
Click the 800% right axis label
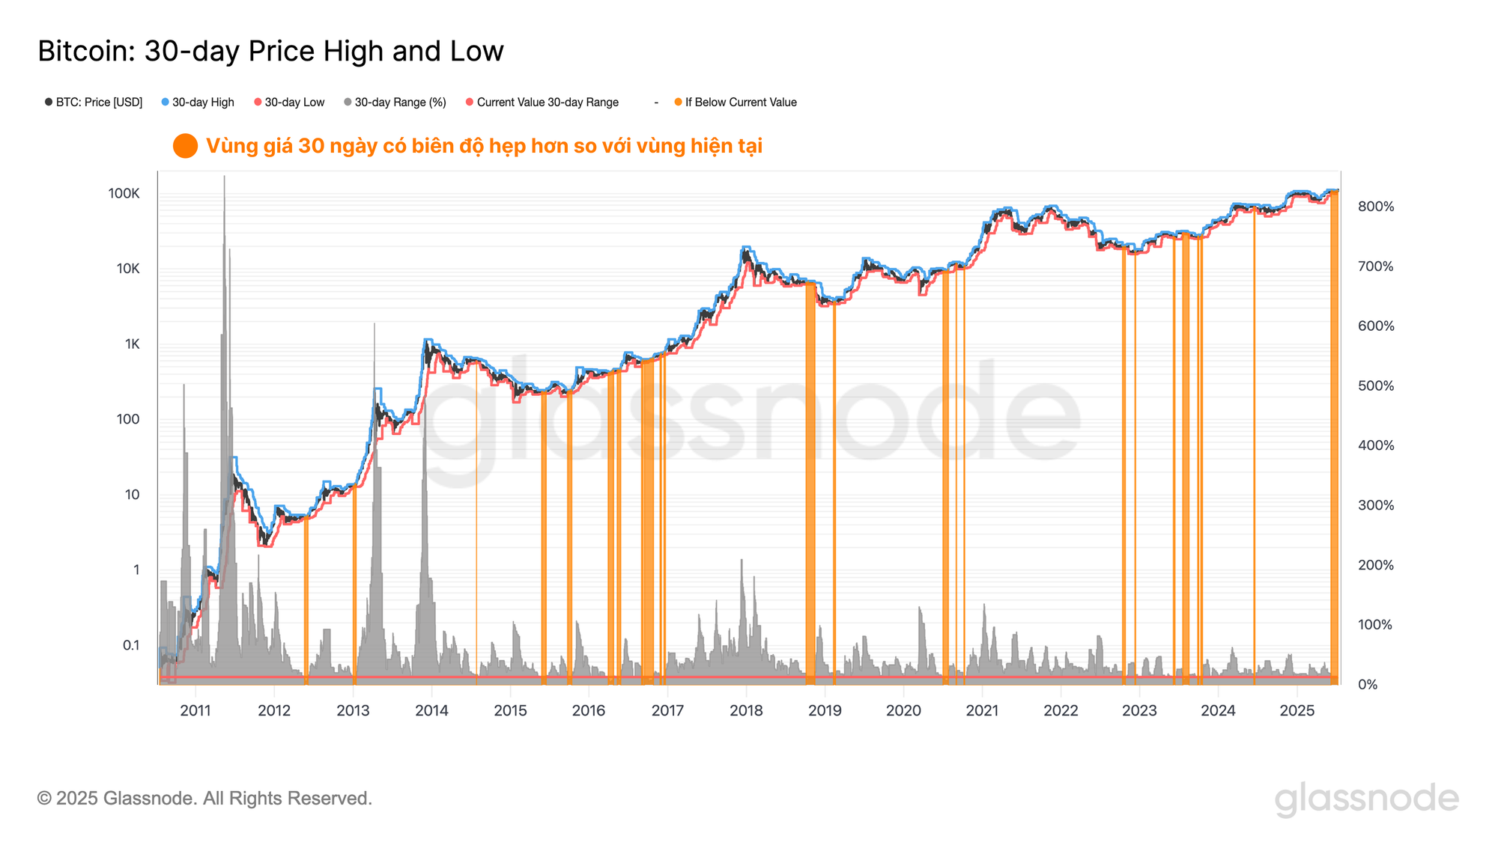[1376, 207]
